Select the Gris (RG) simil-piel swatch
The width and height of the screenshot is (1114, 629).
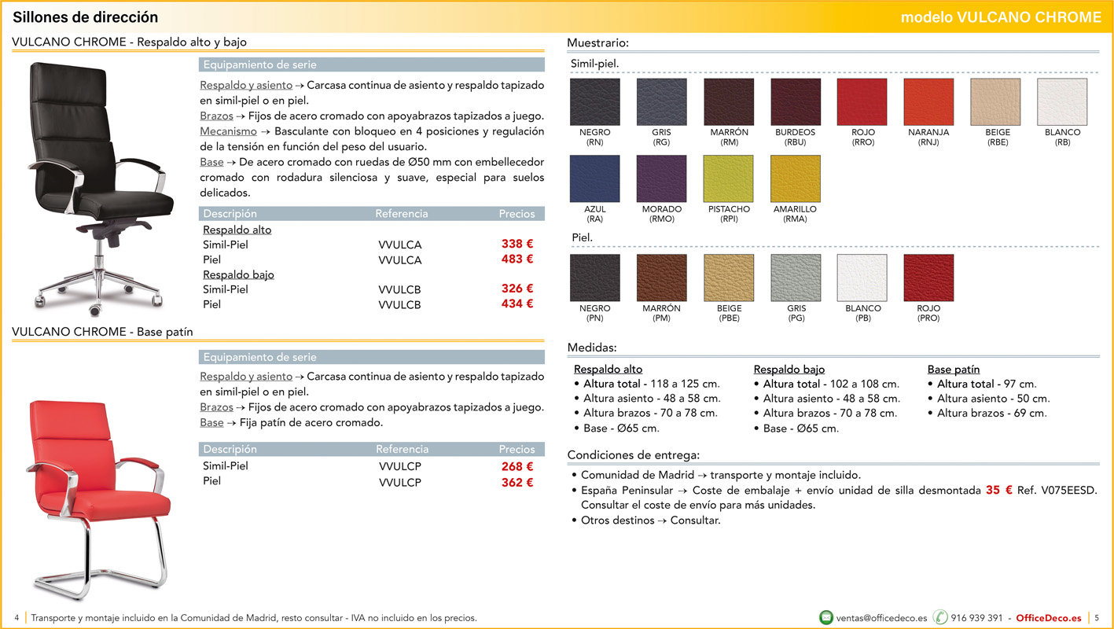click(x=661, y=102)
